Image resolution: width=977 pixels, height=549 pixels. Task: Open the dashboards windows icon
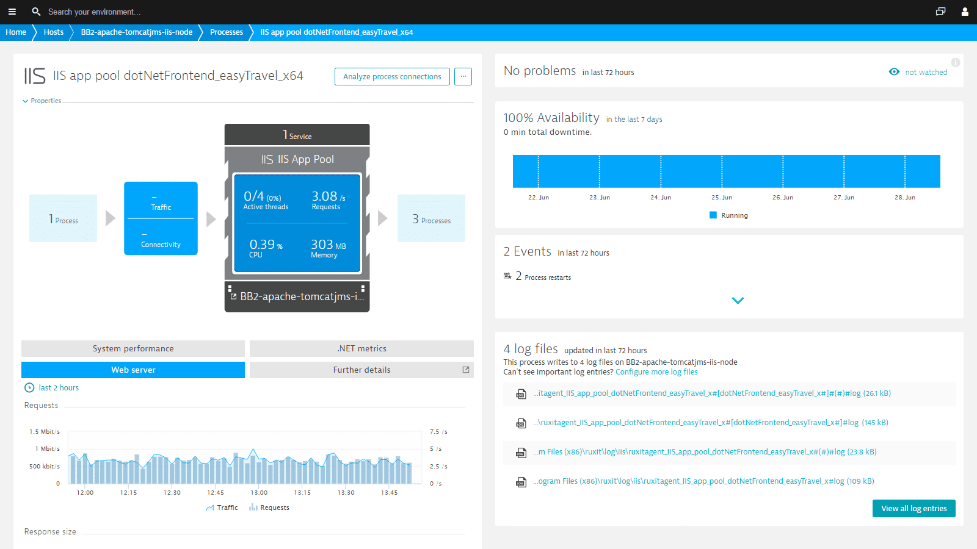click(x=940, y=12)
